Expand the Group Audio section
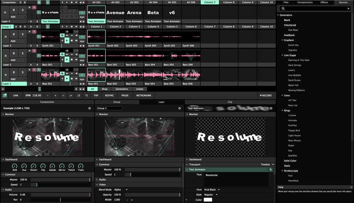This screenshot has width=354, height=203. coord(97,180)
